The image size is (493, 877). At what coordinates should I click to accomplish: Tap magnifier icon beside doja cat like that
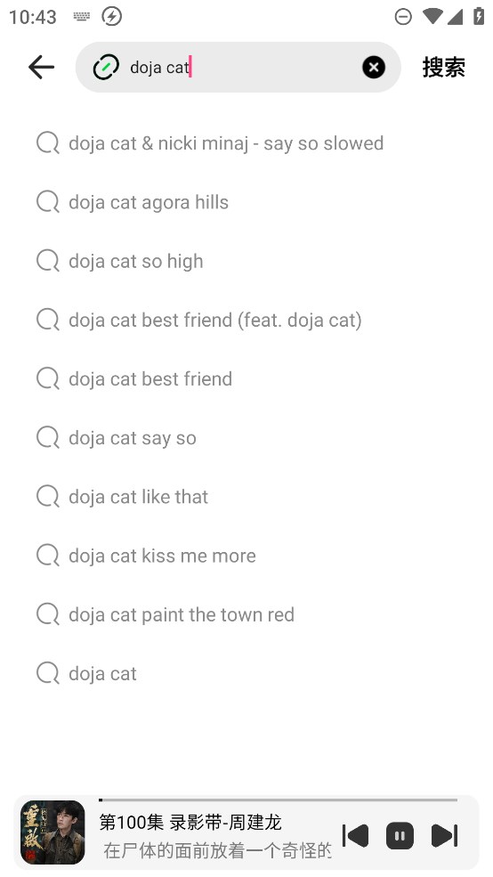48,497
